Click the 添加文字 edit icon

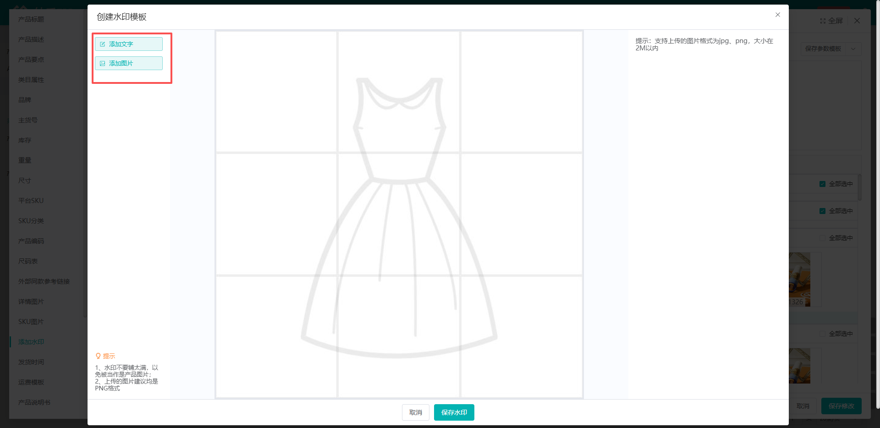[103, 44]
